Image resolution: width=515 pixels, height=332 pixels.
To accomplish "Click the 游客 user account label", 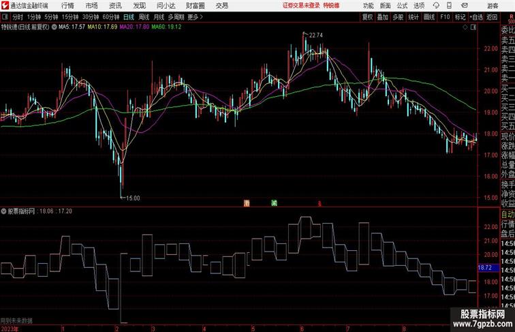I will point(493,5).
